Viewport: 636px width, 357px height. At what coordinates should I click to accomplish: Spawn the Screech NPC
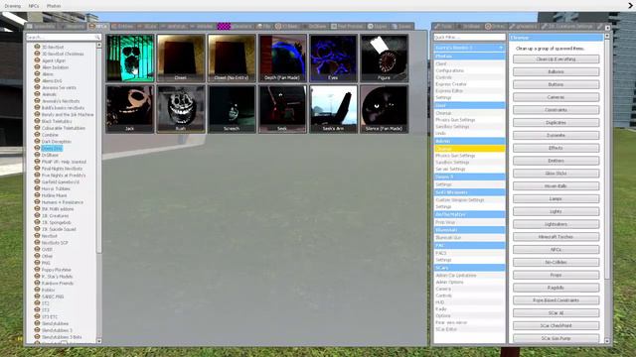pyautogui.click(x=232, y=109)
